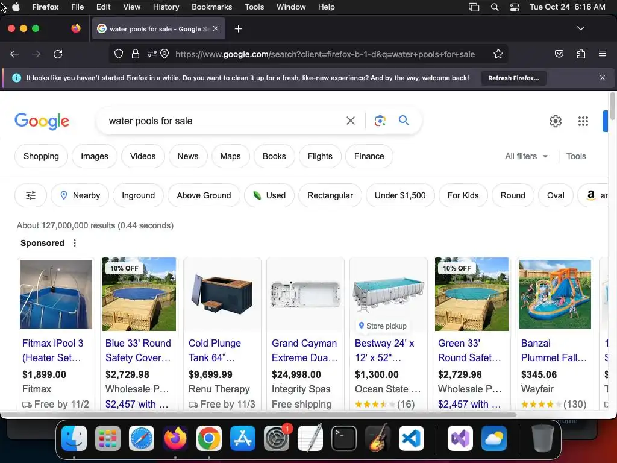Image resolution: width=617 pixels, height=463 pixels.
Task: Launch Visual Studio Code from the Dock
Action: tap(411, 438)
